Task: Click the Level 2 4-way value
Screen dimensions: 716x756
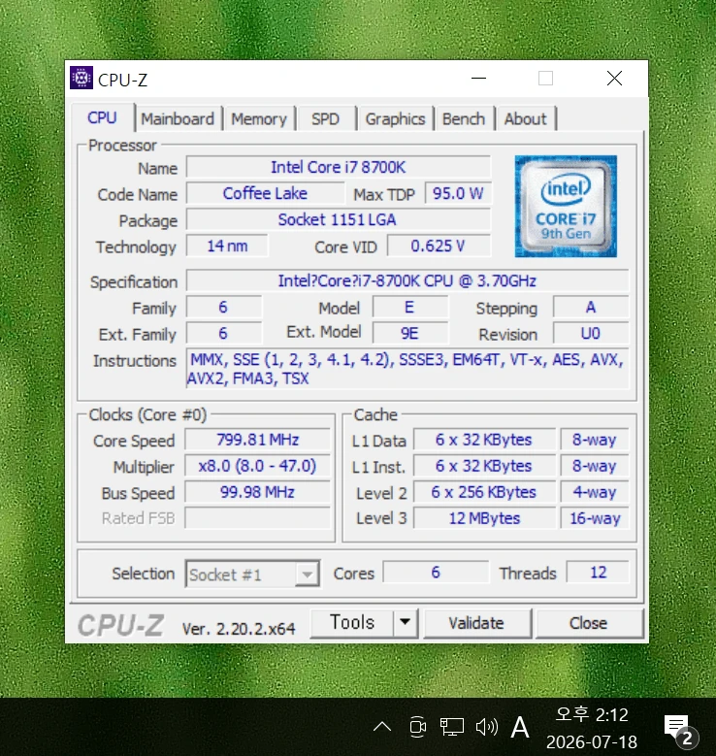Action: (x=595, y=492)
